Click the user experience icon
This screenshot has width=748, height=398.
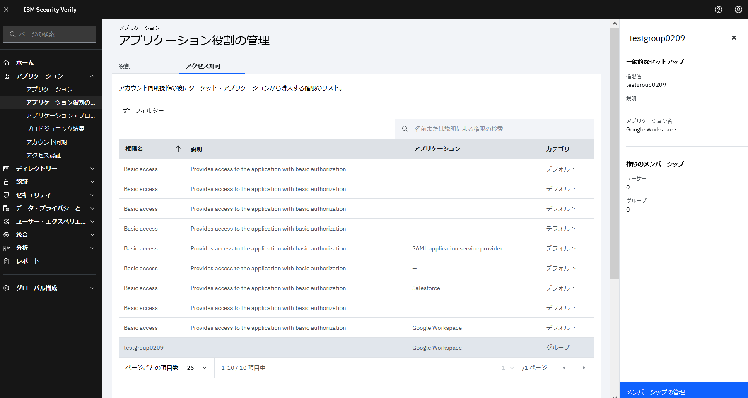click(x=6, y=222)
